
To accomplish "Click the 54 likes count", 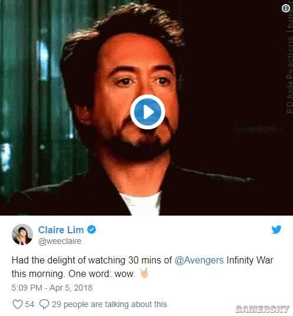I will click(30, 304).
